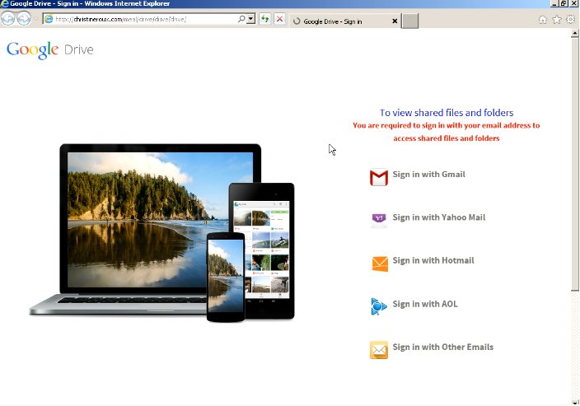Open a new blank tab
This screenshot has height=406, width=580.
(409, 21)
